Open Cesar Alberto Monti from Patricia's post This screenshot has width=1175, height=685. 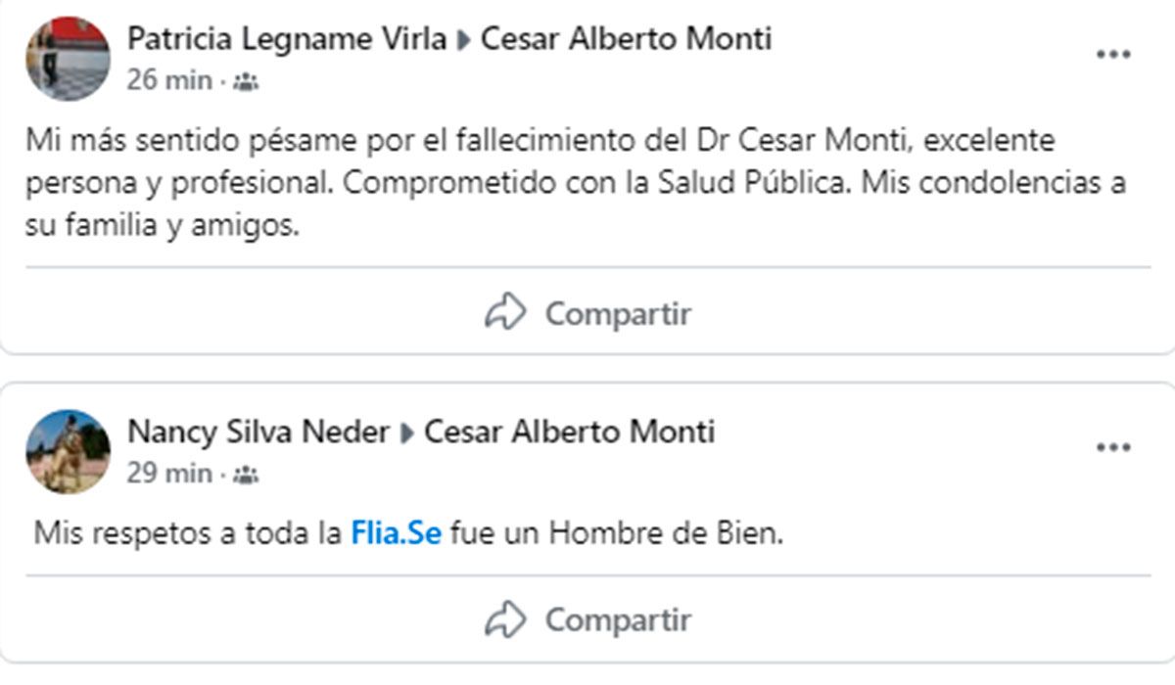626,39
